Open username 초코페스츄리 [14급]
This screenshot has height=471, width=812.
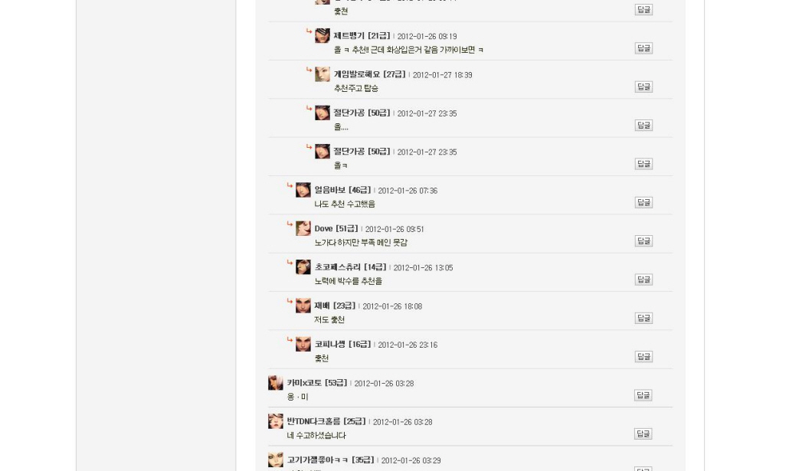click(x=350, y=267)
